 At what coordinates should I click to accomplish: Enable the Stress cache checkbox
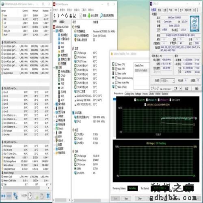tap(116, 73)
